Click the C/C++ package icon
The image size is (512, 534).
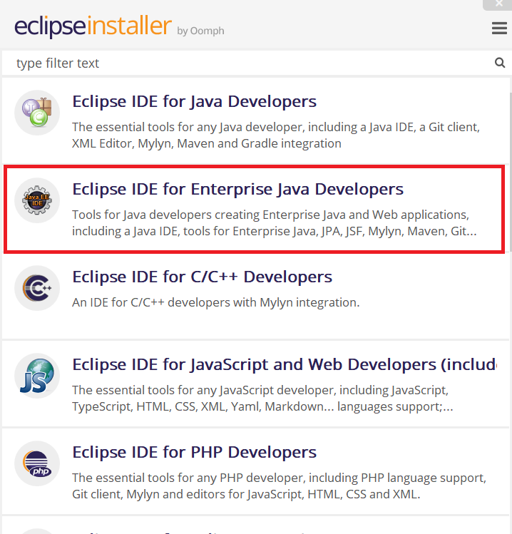(x=37, y=288)
